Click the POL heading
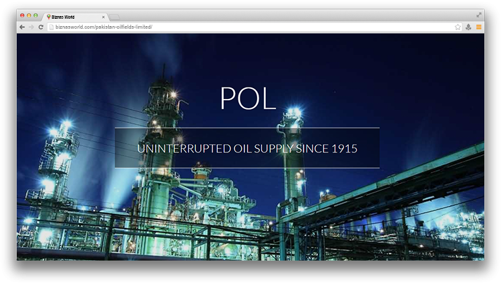The width and height of the screenshot is (501, 284). (247, 98)
